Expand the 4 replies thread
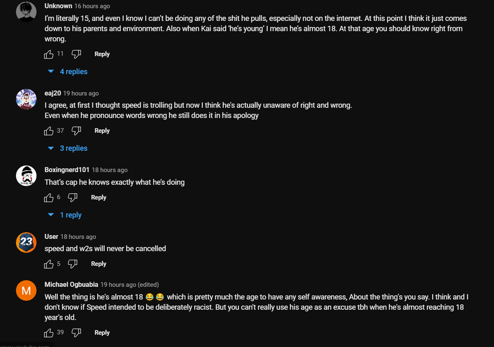Screen dimensions: 494x347 coord(68,72)
